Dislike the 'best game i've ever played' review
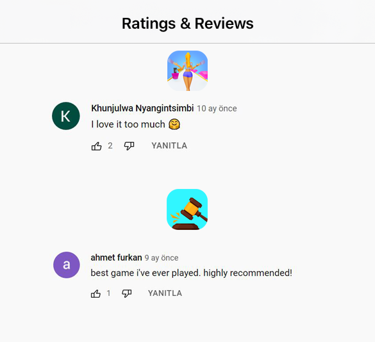The width and height of the screenshot is (375, 342). click(x=126, y=293)
